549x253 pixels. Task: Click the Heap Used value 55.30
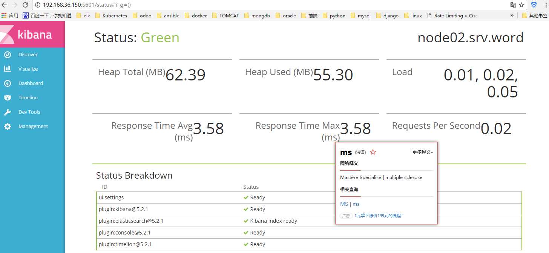point(333,75)
